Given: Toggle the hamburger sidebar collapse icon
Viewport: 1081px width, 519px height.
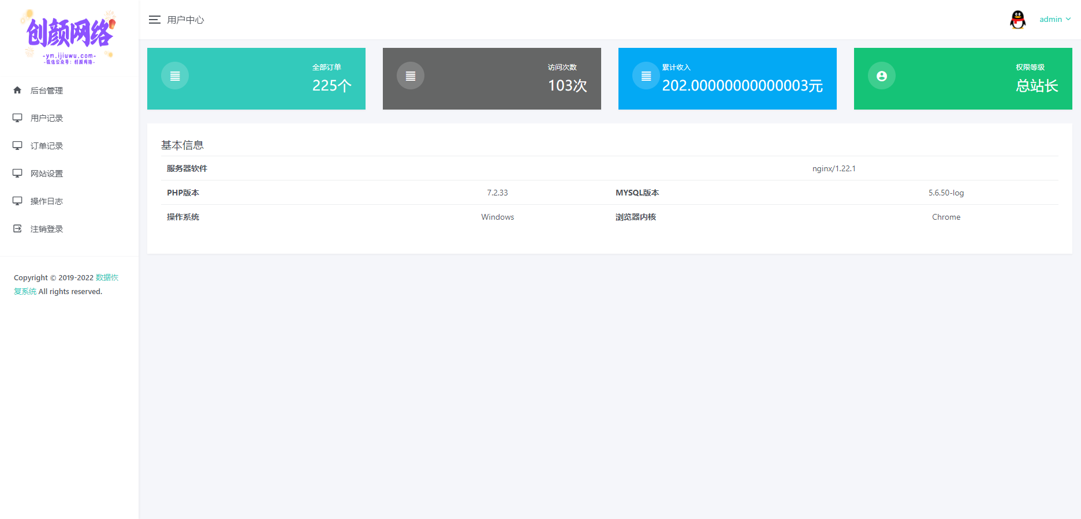Looking at the screenshot, I should (154, 20).
